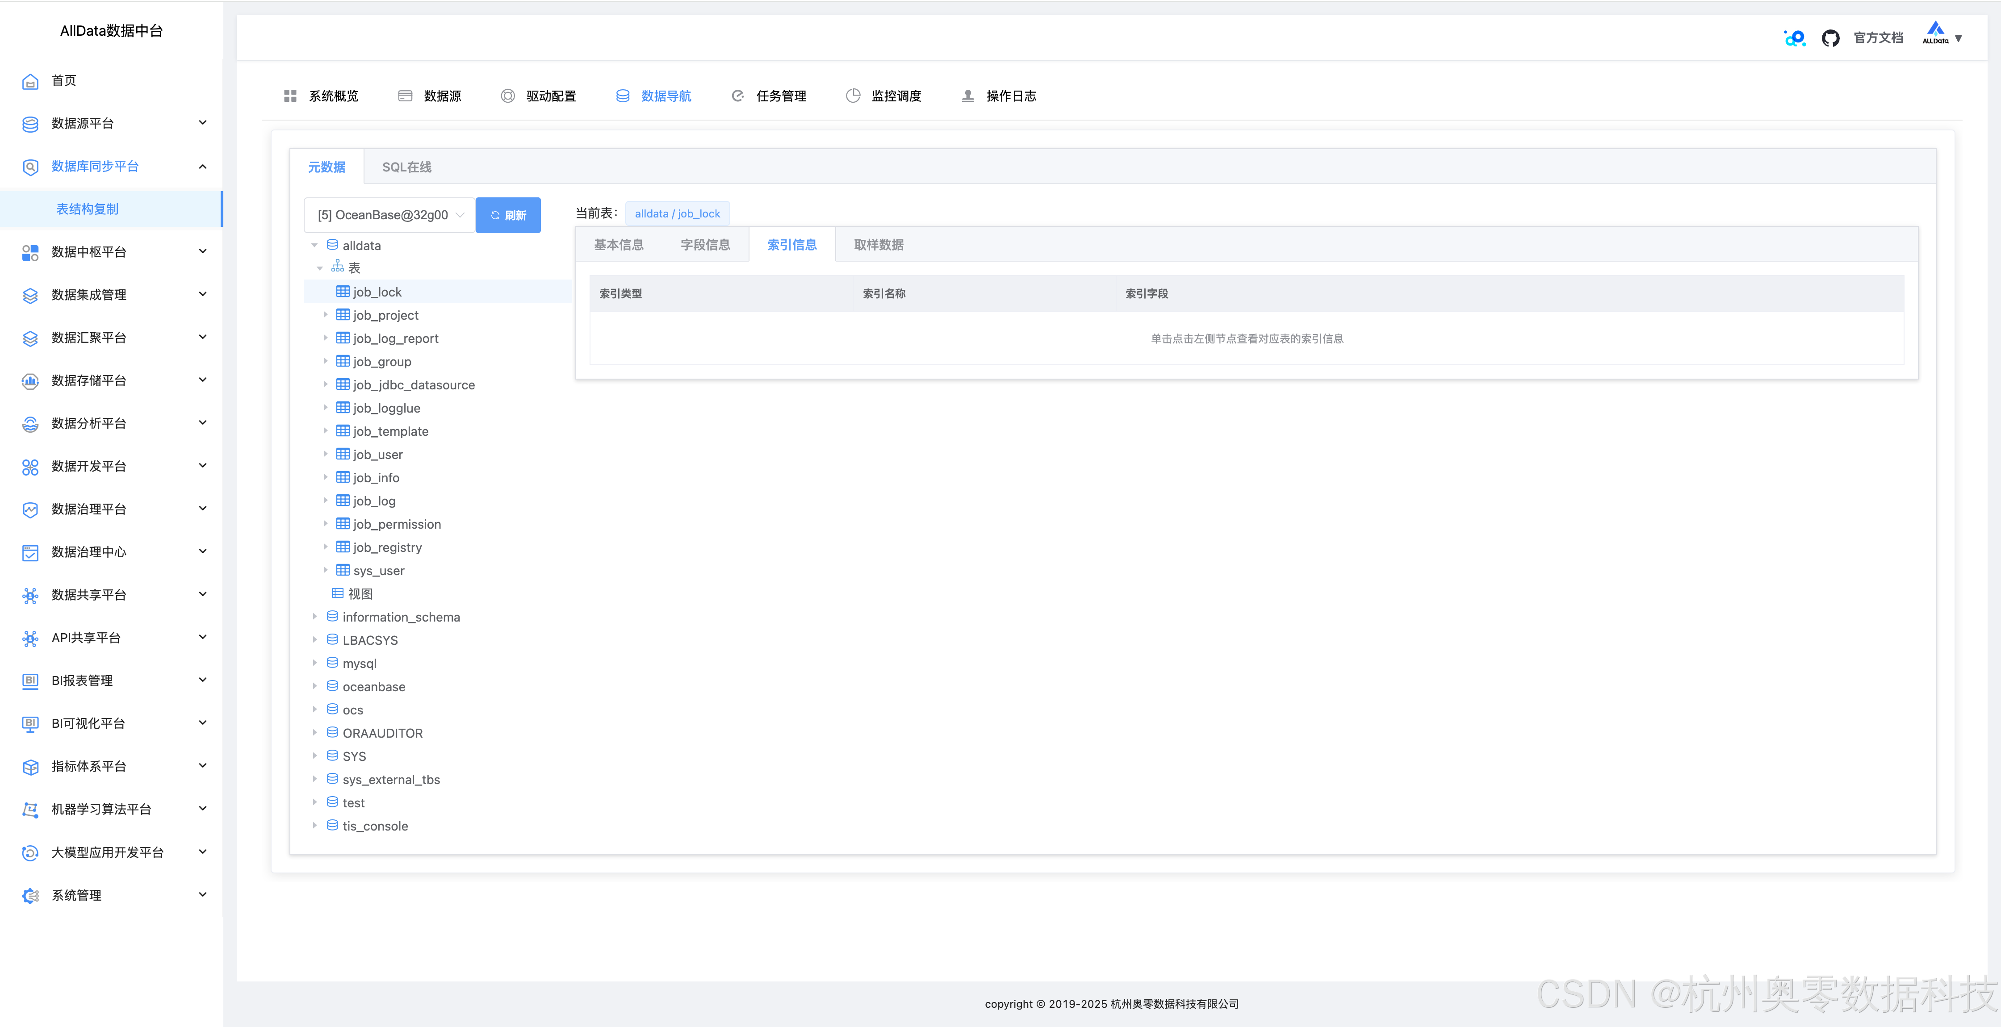Switch to the SQL在线 tab
The height and width of the screenshot is (1027, 2001).
(x=406, y=167)
